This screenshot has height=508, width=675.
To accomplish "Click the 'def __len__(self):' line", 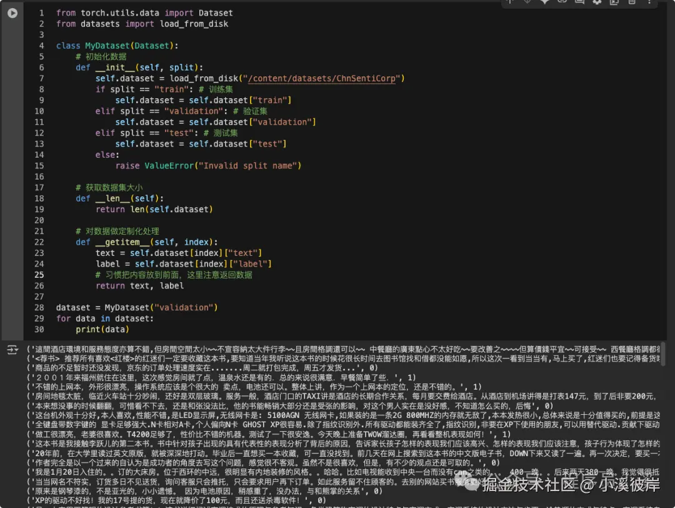I will tap(119, 198).
